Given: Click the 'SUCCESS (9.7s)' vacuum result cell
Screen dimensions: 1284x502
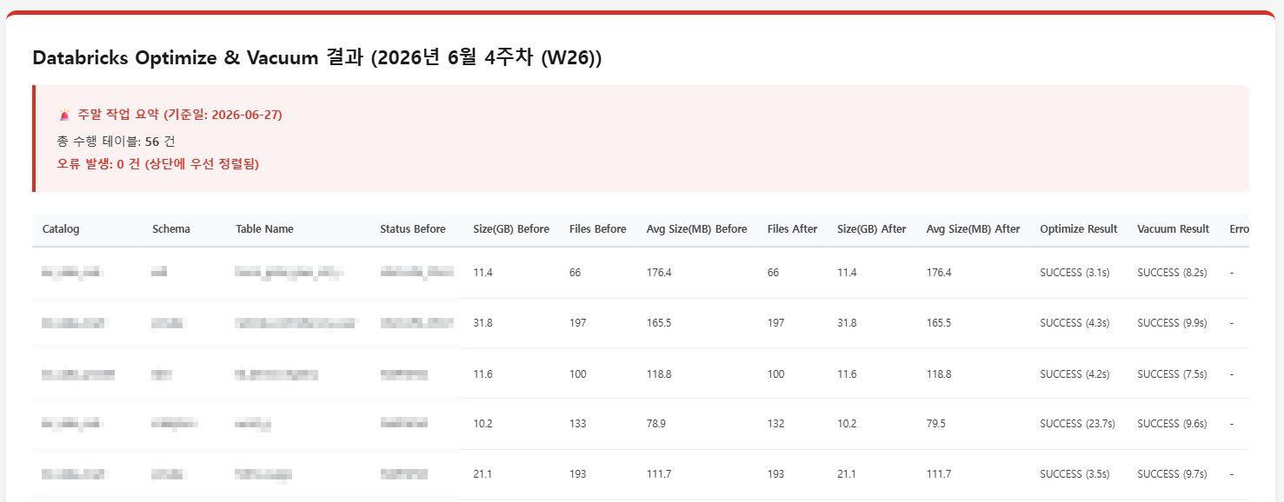Looking at the screenshot, I should 1172,474.
